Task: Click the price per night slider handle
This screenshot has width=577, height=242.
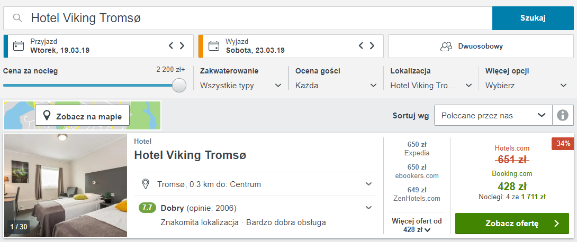Action: coord(179,85)
